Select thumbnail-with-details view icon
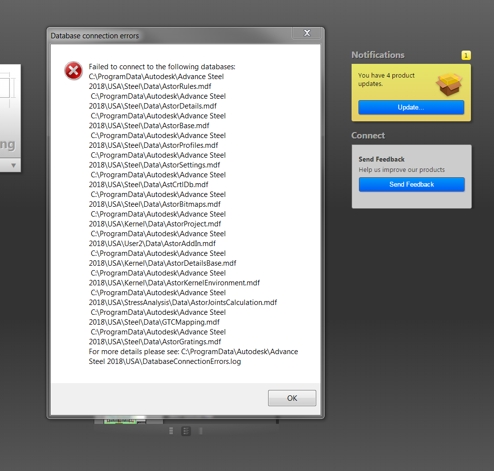 186,431
